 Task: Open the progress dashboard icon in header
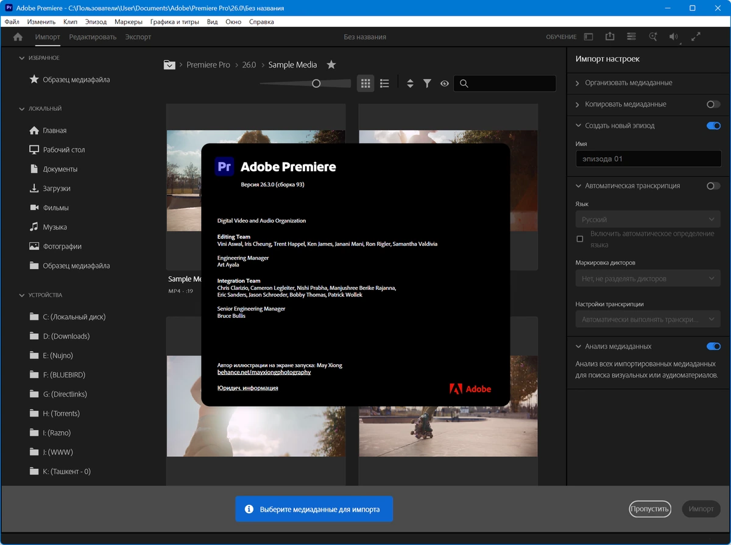(x=631, y=37)
